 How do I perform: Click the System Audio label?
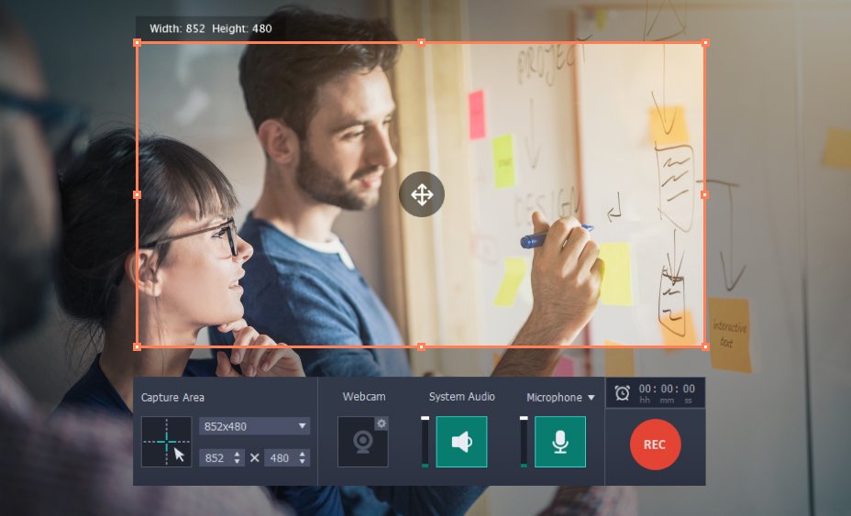click(462, 397)
